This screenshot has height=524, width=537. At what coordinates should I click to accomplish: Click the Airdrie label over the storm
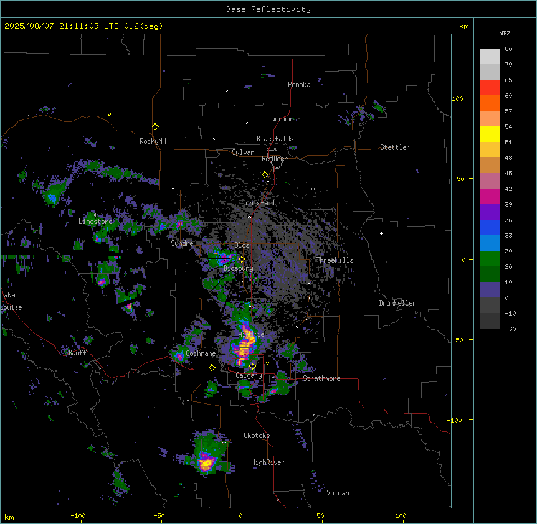click(x=252, y=334)
